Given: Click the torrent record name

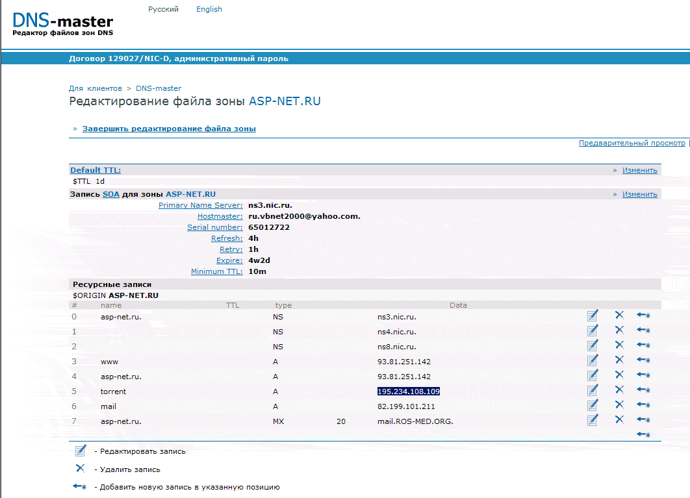Looking at the screenshot, I should [x=113, y=392].
